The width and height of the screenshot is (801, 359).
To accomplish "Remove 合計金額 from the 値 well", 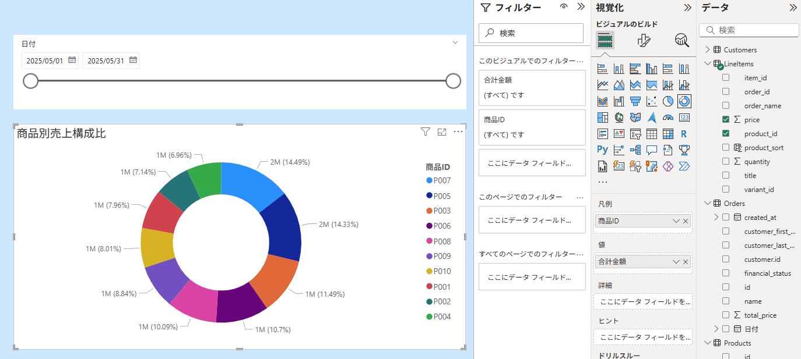I will [686, 262].
